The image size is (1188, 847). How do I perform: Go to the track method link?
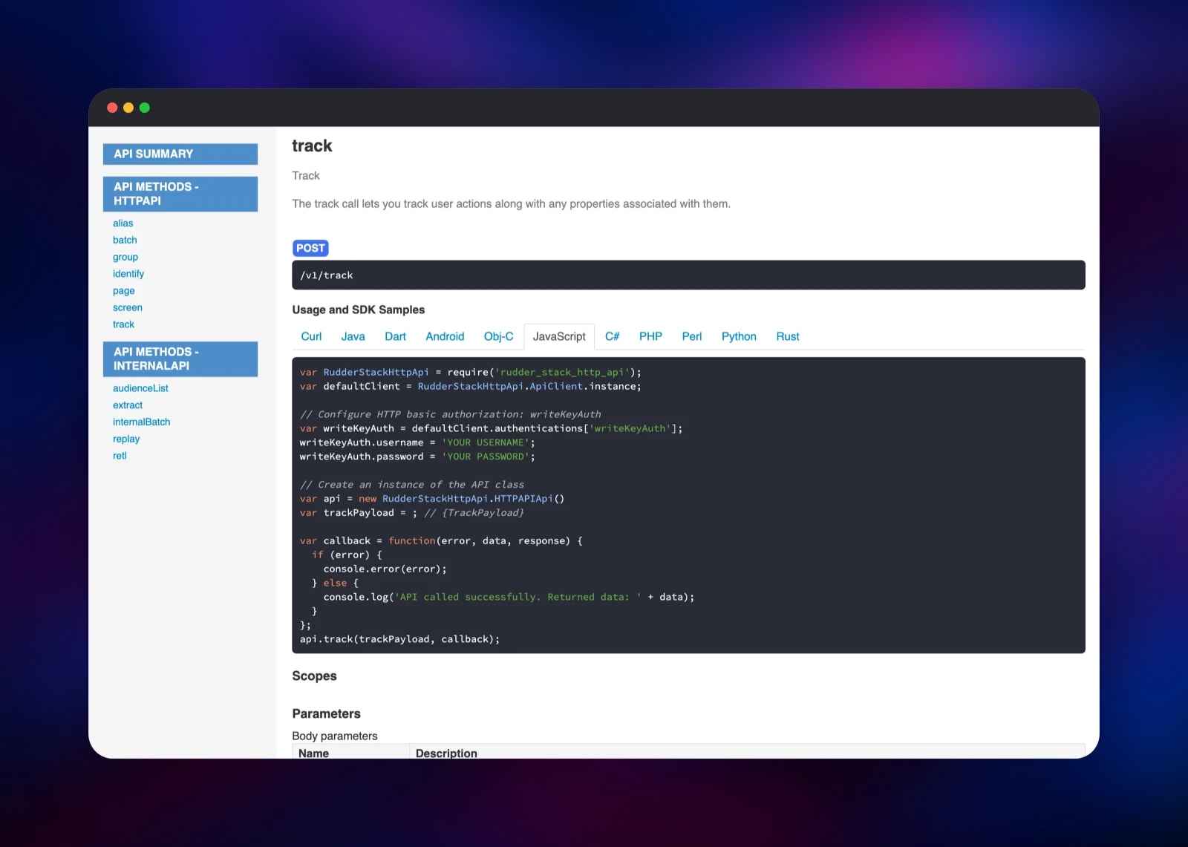pos(124,324)
